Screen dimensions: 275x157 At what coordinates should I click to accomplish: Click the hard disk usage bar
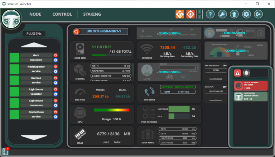tap(112, 55)
